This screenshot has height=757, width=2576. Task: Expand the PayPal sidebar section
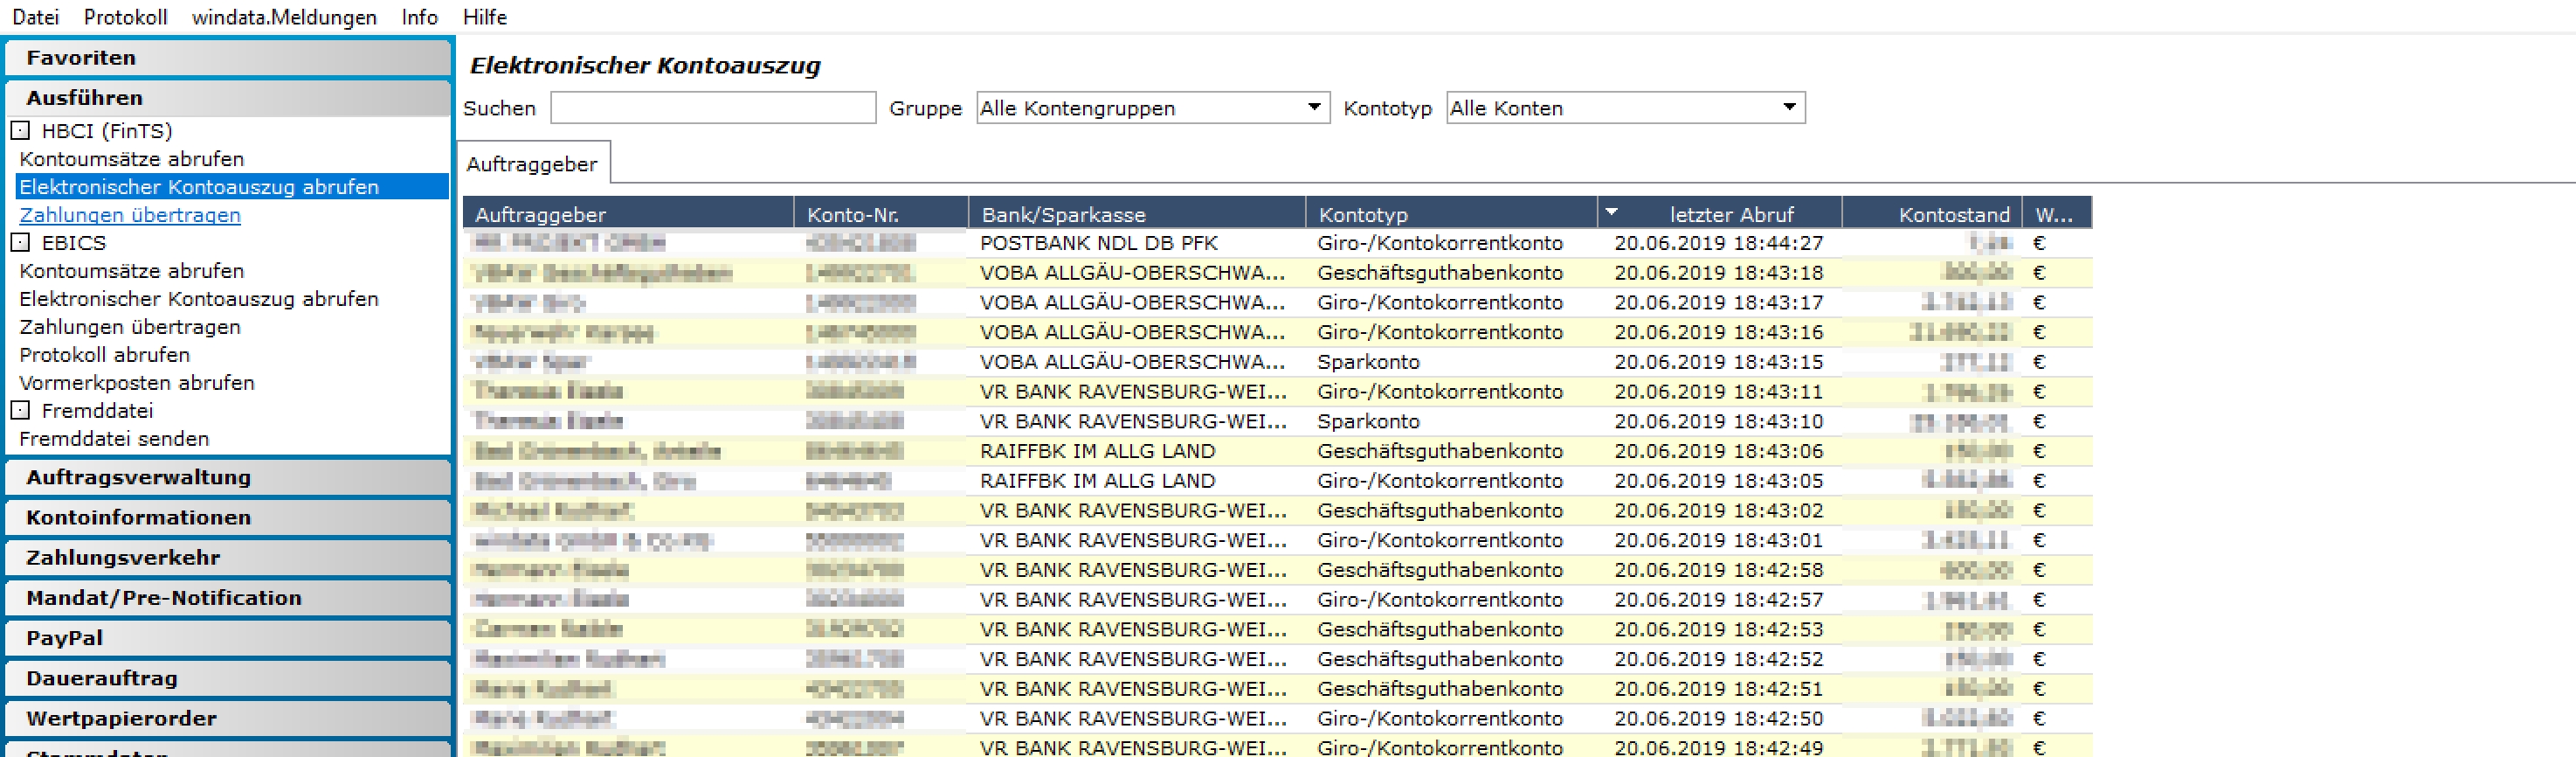pyautogui.click(x=228, y=638)
